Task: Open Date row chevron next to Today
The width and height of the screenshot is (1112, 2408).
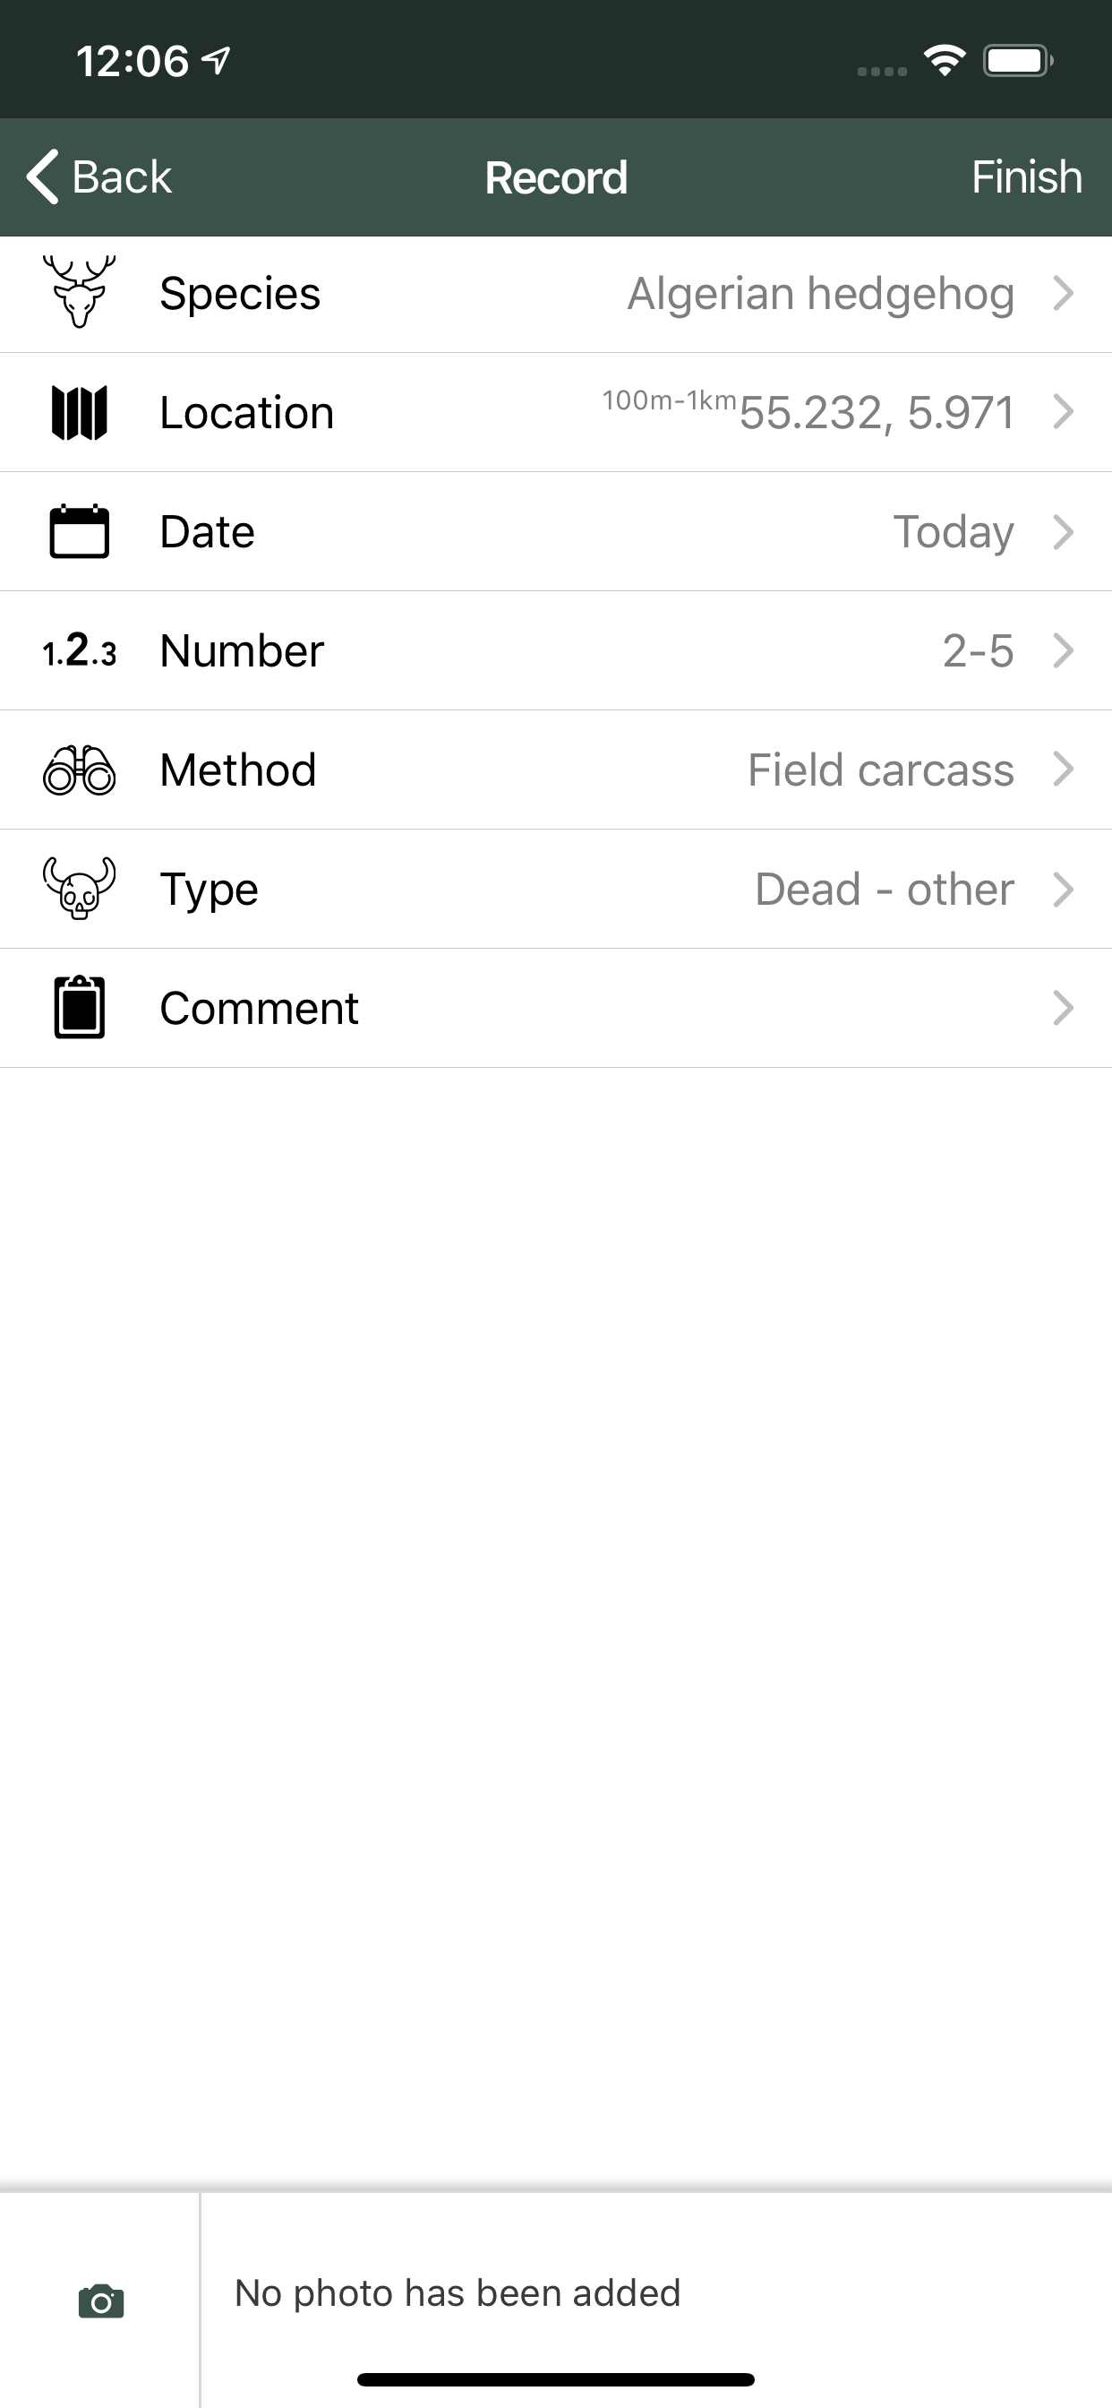Action: pos(1064,532)
